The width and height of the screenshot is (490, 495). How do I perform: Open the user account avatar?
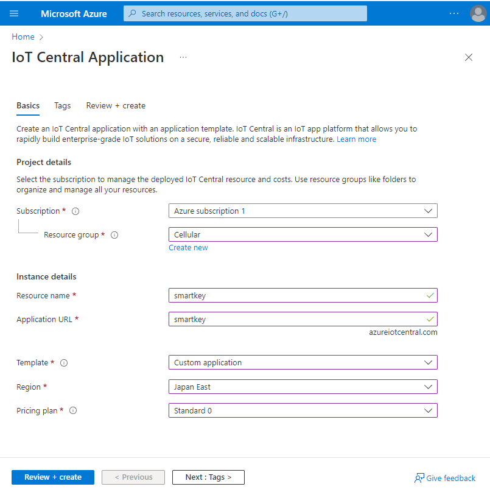tap(478, 13)
